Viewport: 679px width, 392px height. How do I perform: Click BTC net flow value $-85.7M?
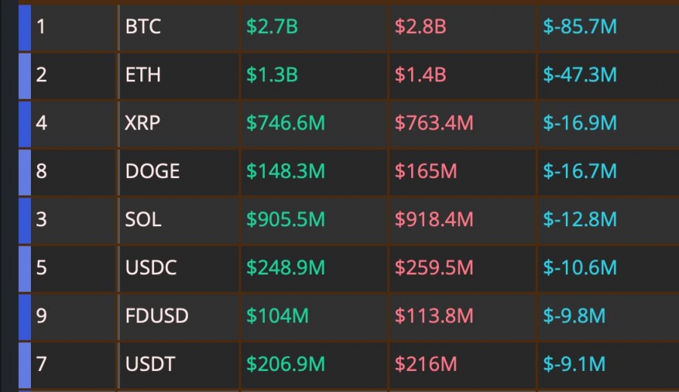point(580,27)
